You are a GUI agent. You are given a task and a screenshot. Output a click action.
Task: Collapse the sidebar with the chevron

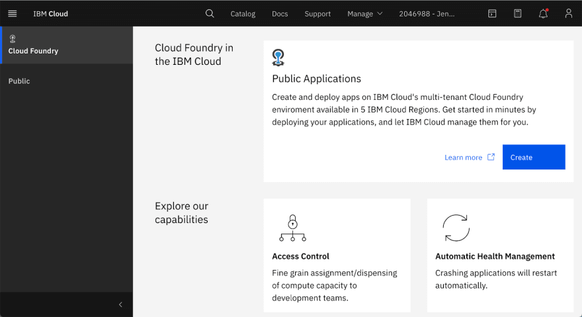[120, 304]
